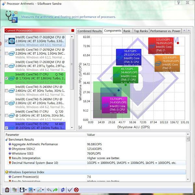
Task: Click the help question mark button
Action: coord(178,2)
